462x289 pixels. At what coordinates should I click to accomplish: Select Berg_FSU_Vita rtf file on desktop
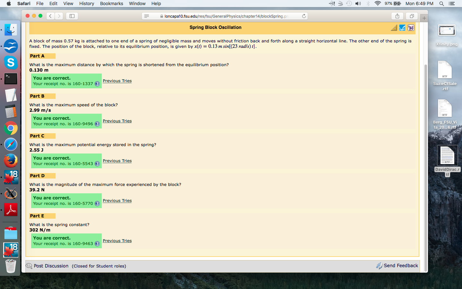[x=445, y=114]
